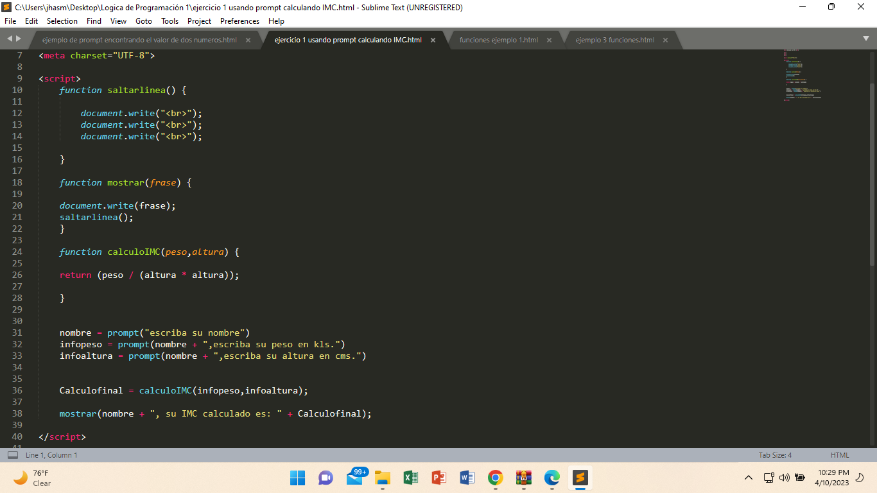Toggle the side bar panel switcher icon
Image resolution: width=877 pixels, height=493 pixels.
(13, 455)
